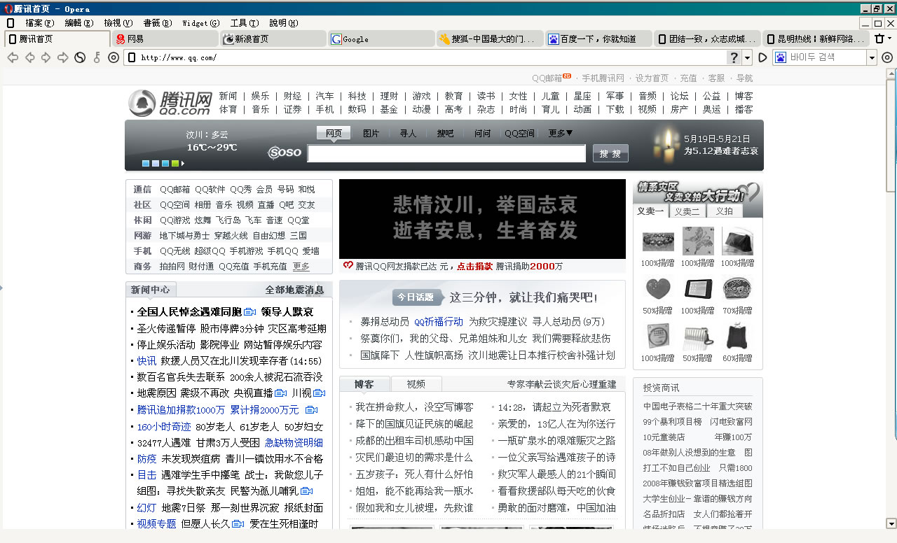Switch to the Google browser tab
Viewport: 897px width, 543px height.
click(x=381, y=39)
